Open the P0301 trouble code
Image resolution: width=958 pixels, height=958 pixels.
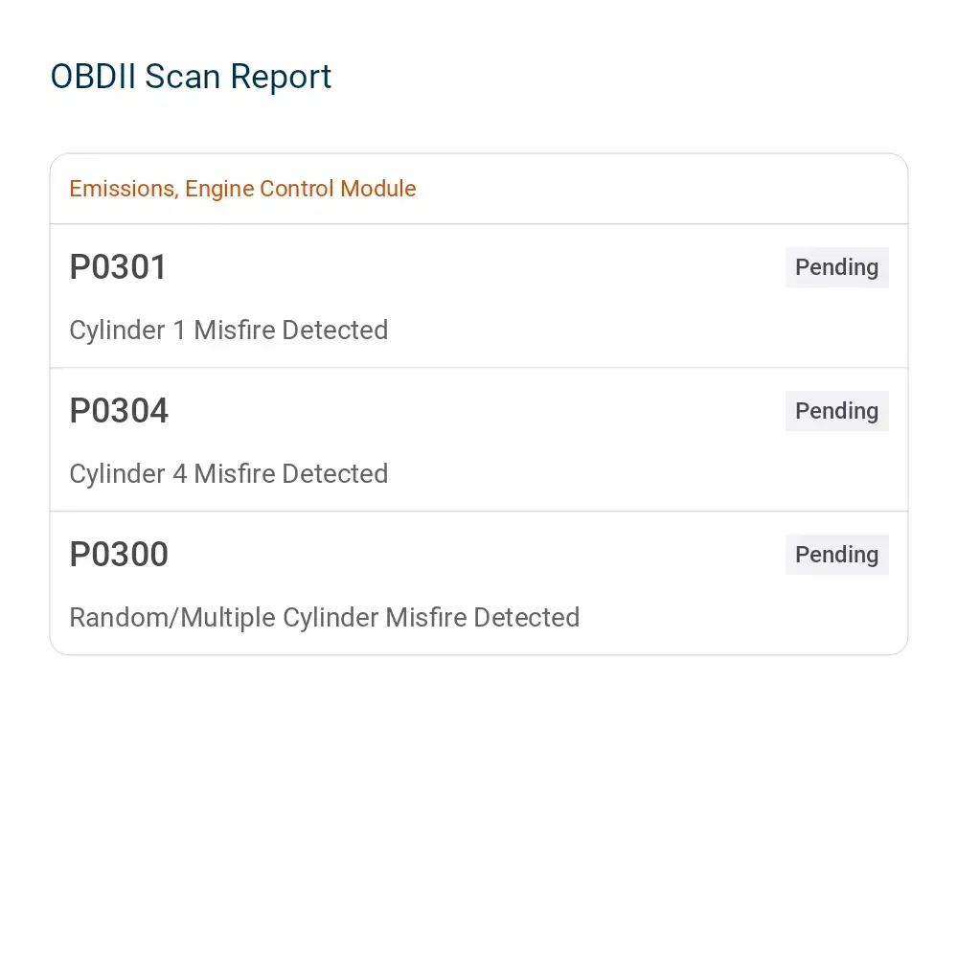pos(118,267)
